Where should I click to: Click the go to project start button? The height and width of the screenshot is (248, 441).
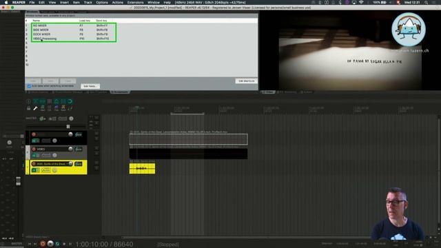tap(30, 244)
